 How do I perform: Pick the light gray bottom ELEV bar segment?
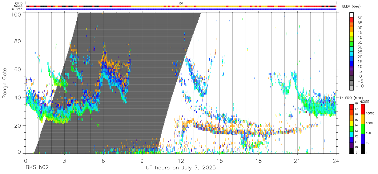351,87
